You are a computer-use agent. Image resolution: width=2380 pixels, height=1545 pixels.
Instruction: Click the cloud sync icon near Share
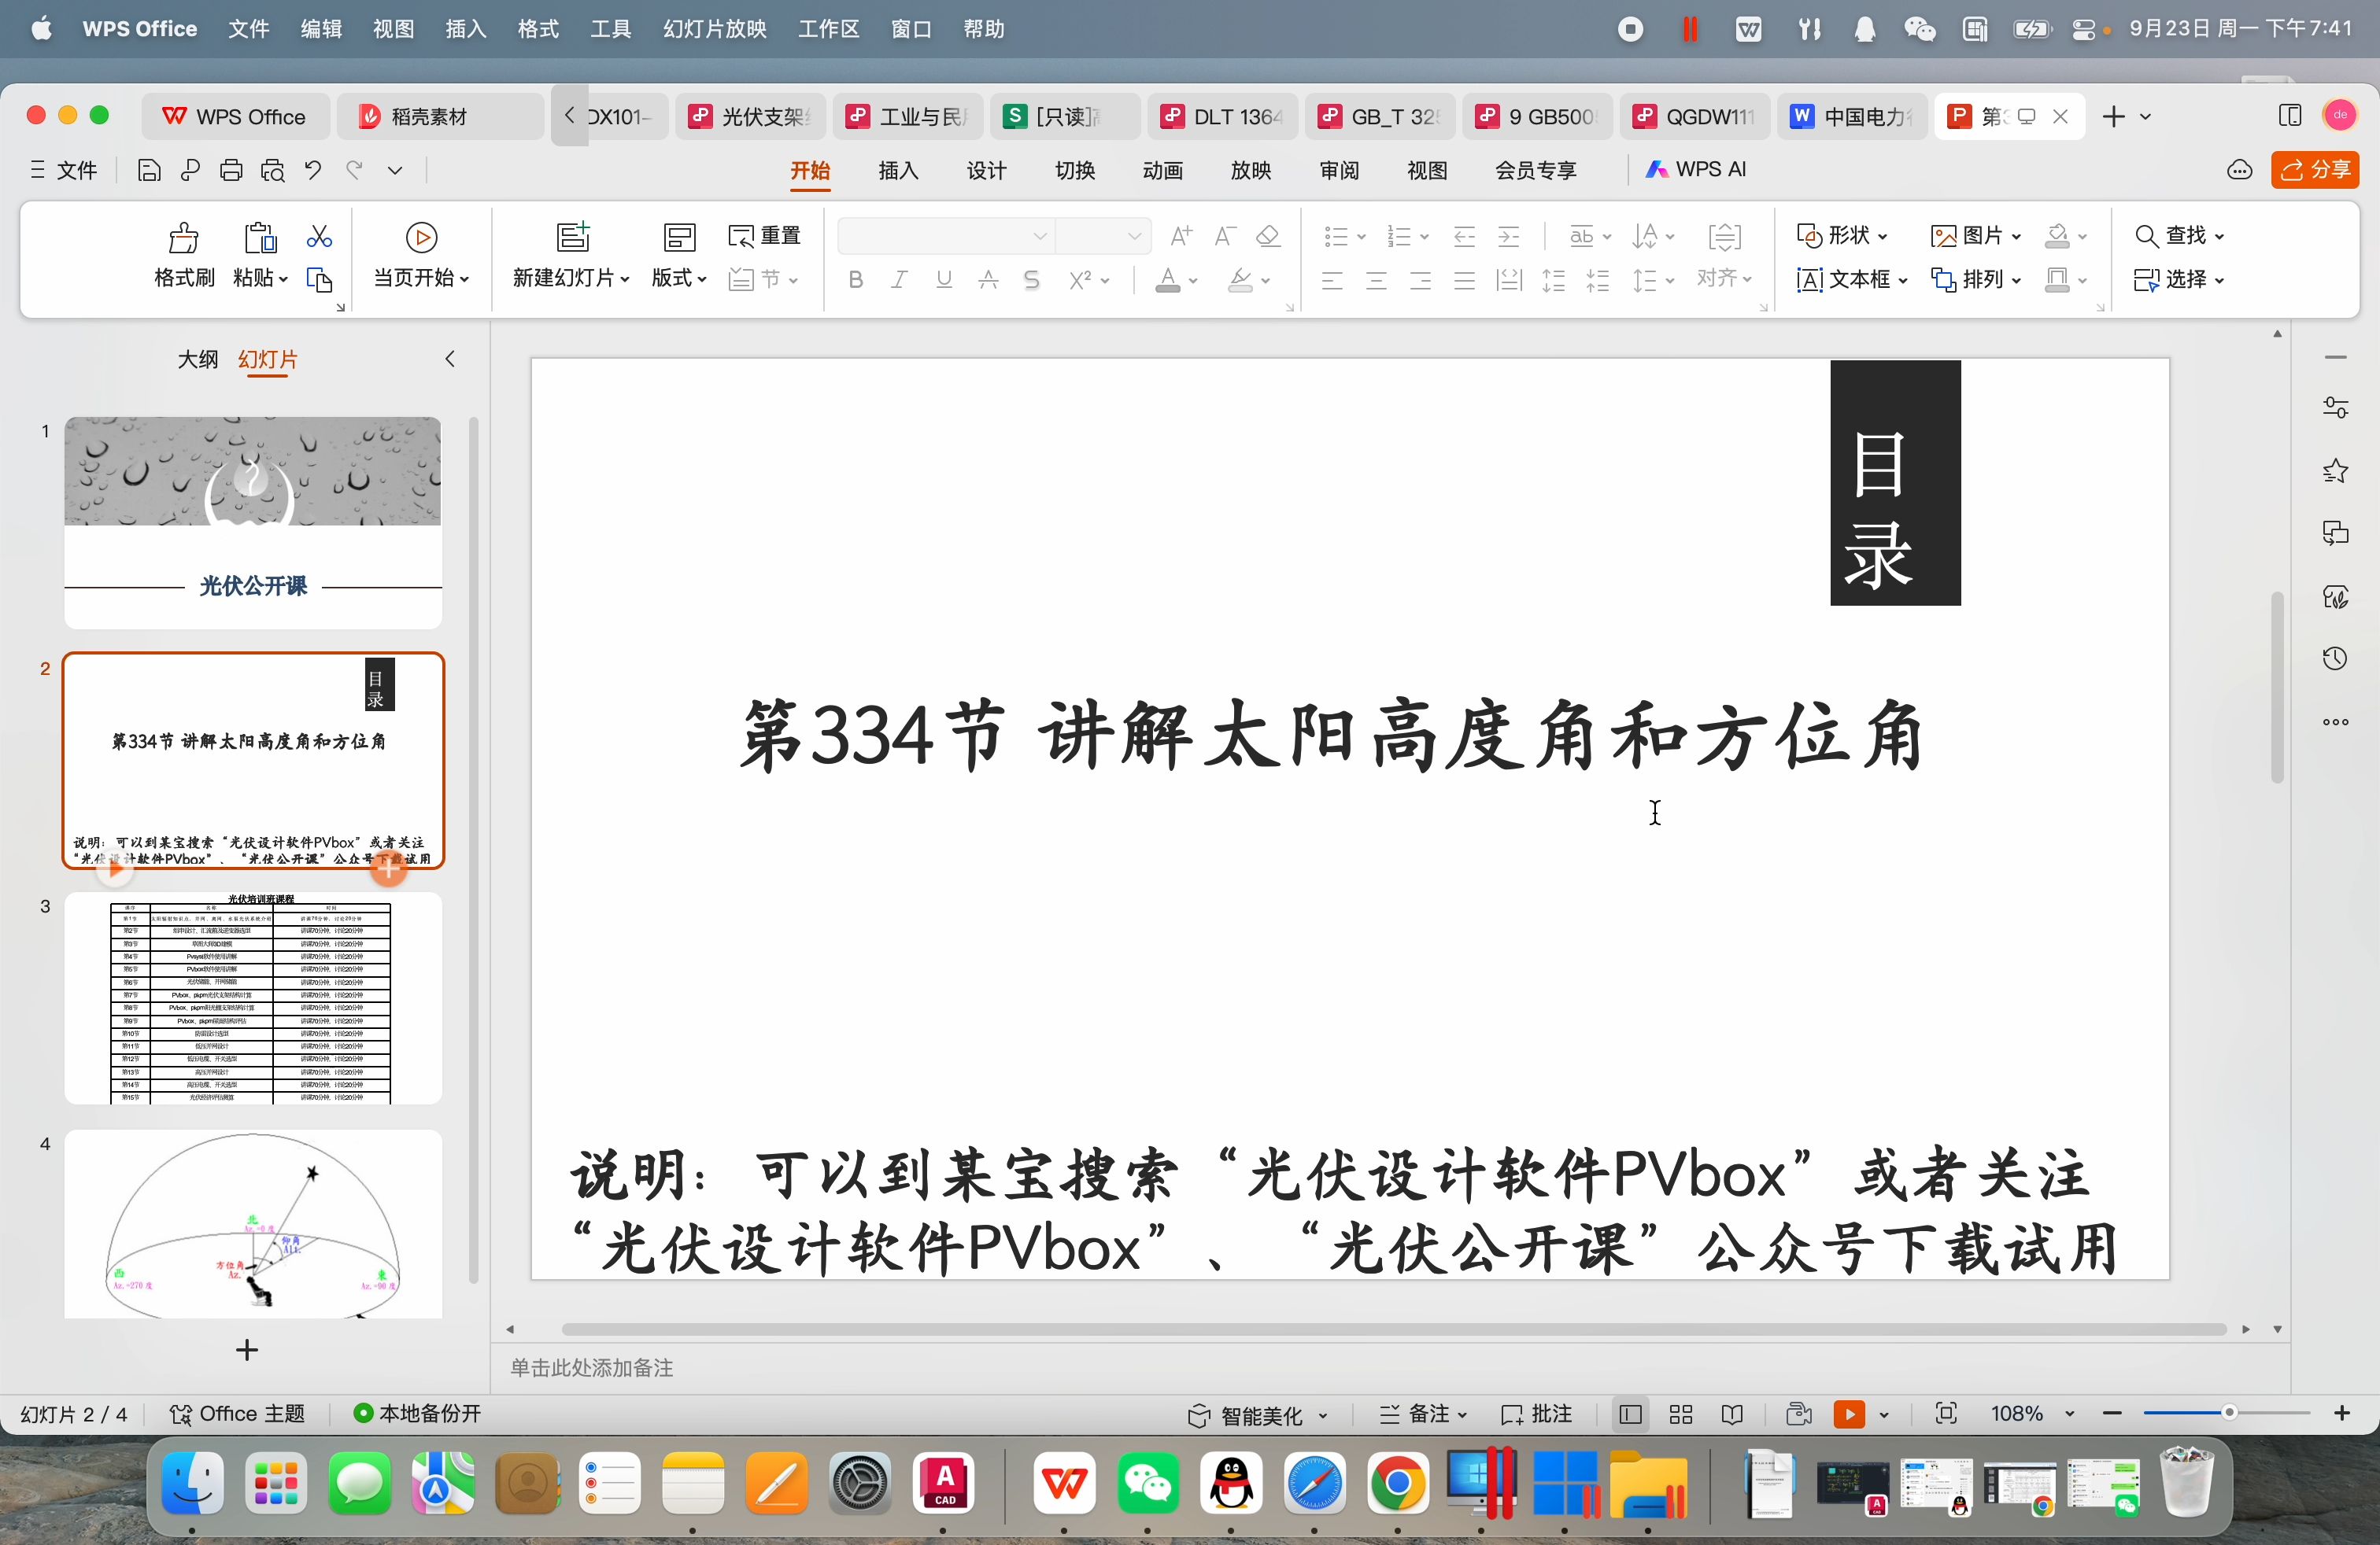[x=2240, y=171]
